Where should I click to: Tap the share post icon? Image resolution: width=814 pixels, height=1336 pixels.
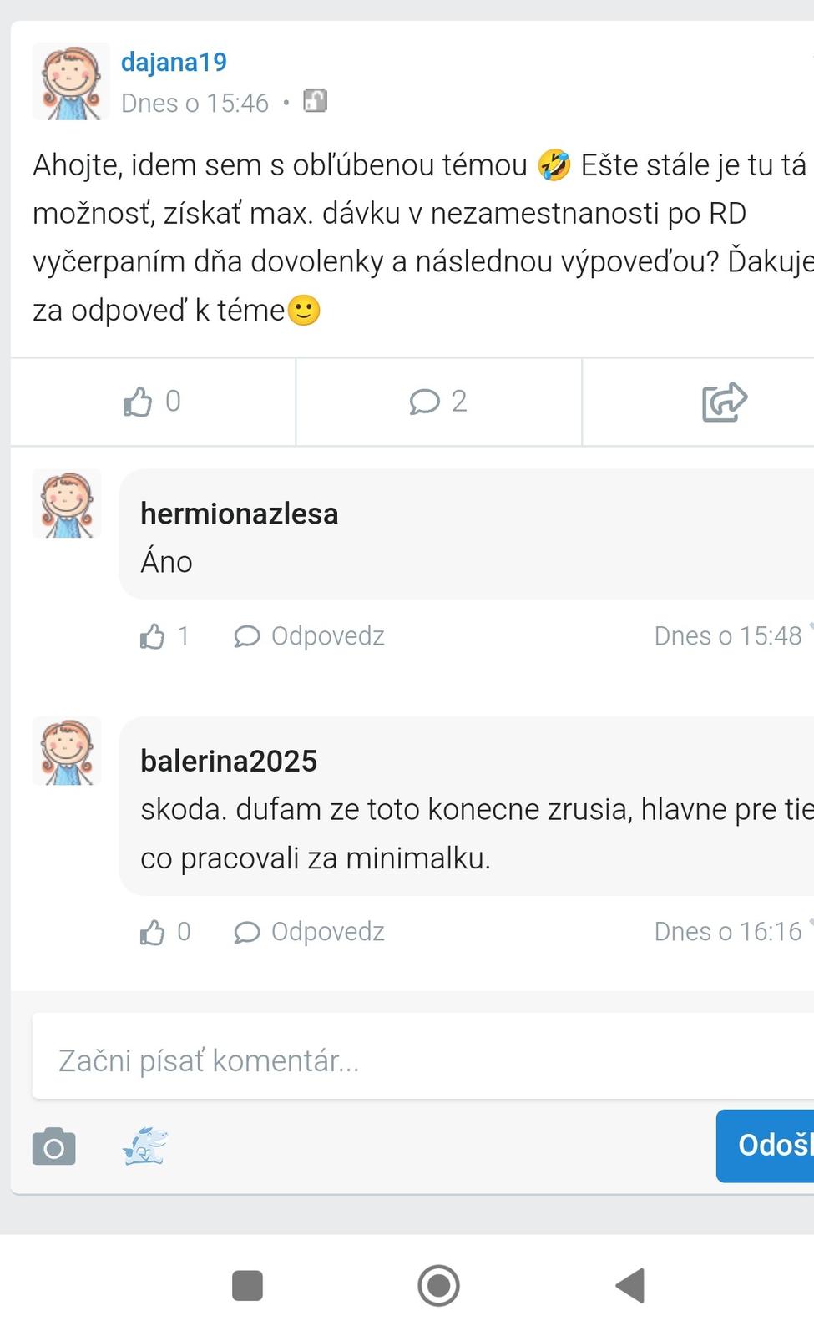coord(724,402)
